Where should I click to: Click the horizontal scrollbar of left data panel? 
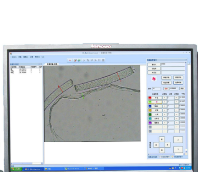(27, 163)
